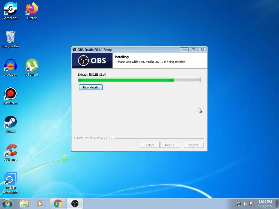Cancel the OBS Studio installation
The image size is (279, 209).
193,145
